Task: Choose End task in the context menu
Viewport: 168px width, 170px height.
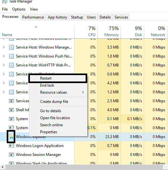Action: 58,85
